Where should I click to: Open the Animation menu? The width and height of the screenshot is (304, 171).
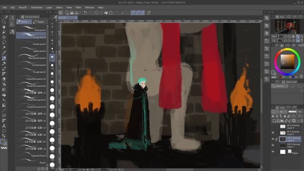pyautogui.click(x=37, y=8)
